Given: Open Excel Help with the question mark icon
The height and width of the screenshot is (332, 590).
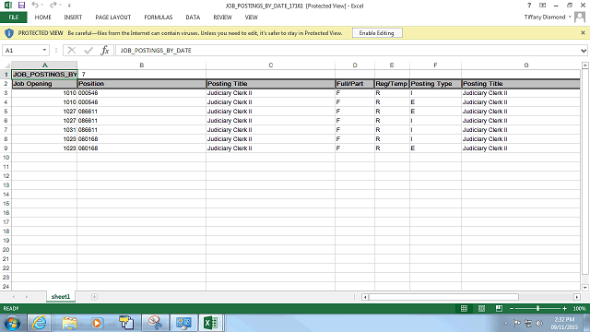Looking at the screenshot, I should (529, 6).
